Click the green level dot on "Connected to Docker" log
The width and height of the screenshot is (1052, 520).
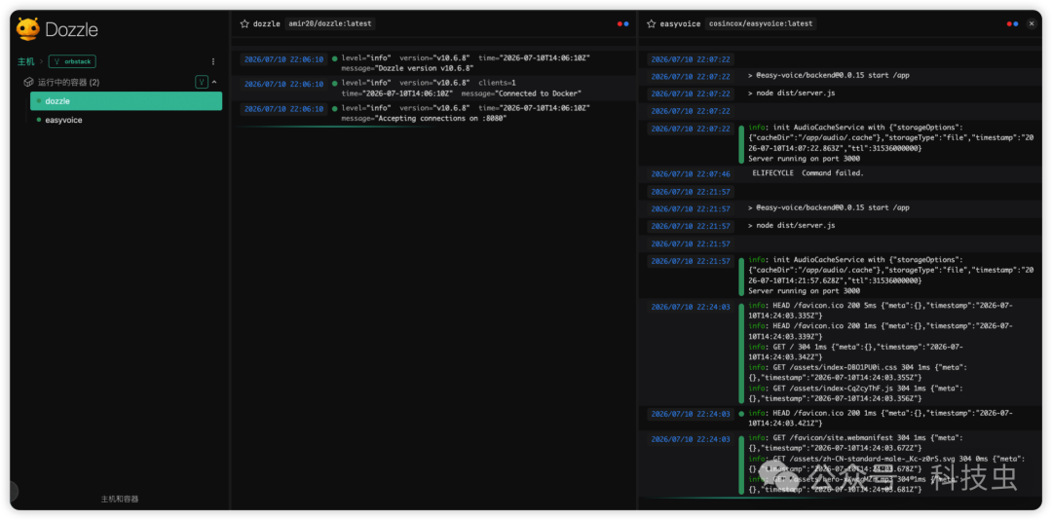click(x=335, y=83)
